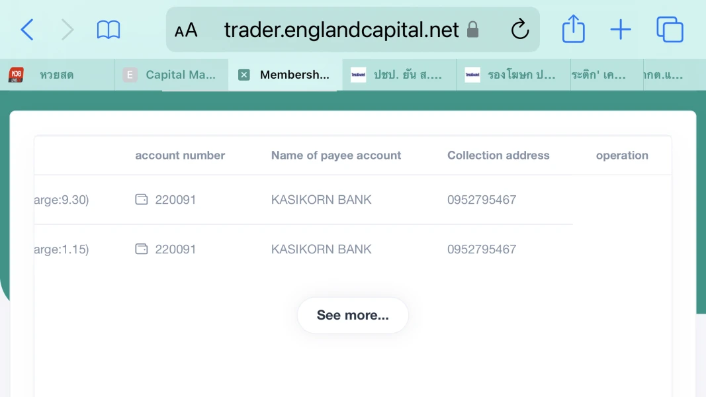706x397 pixels.
Task: Open the bookmarks book icon
Action: point(109,30)
